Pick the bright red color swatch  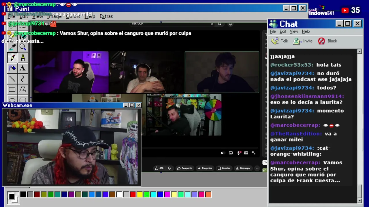(133, 195)
